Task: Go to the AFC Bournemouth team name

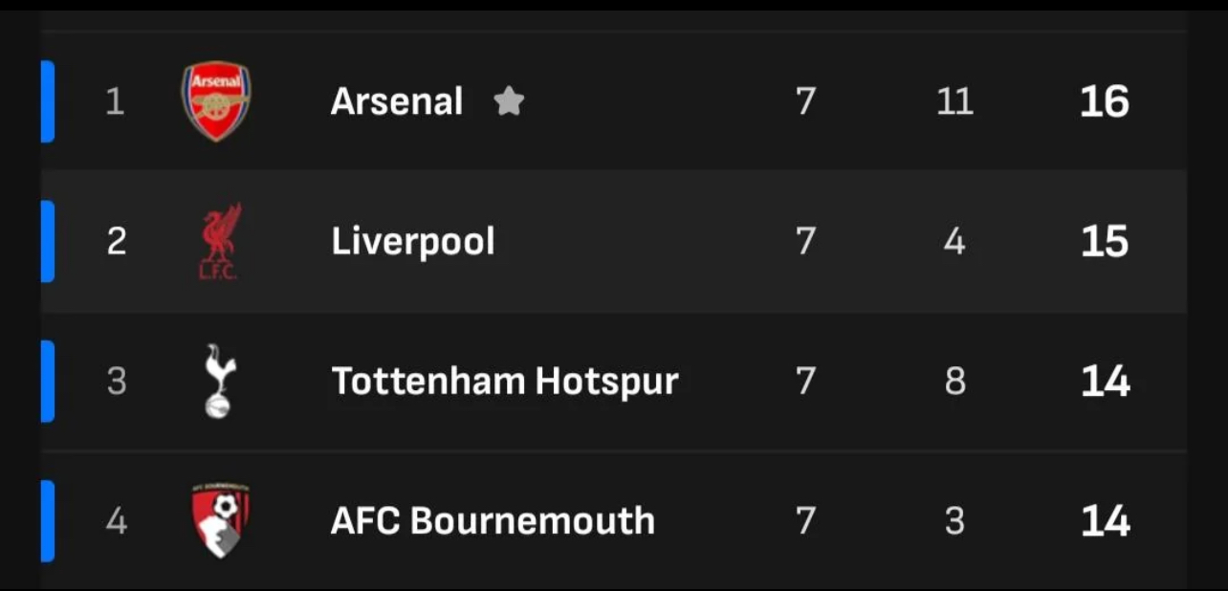Action: 493,521
